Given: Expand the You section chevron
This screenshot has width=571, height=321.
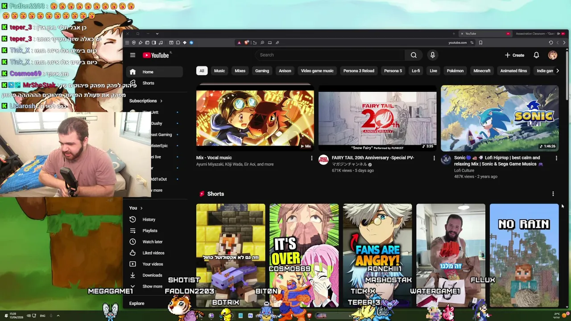Looking at the screenshot, I should point(141,208).
